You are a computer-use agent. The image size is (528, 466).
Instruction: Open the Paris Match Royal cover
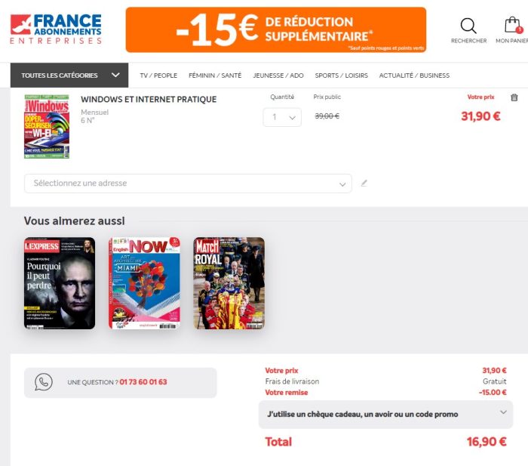[x=229, y=283]
